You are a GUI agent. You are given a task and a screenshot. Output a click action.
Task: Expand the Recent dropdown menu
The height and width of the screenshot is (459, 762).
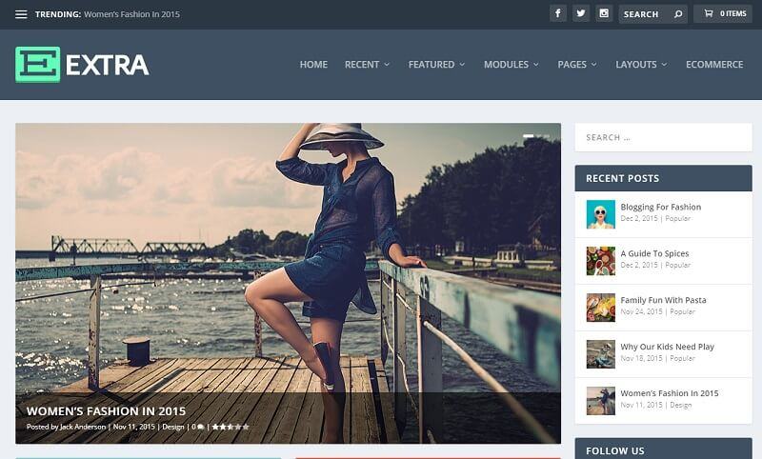click(367, 65)
